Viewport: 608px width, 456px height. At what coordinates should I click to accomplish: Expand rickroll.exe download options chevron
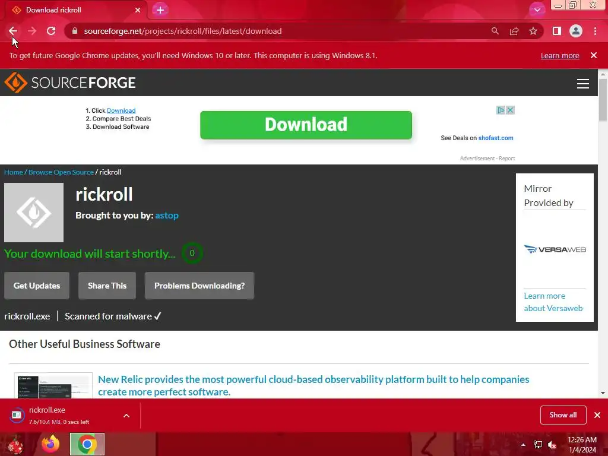(126, 416)
